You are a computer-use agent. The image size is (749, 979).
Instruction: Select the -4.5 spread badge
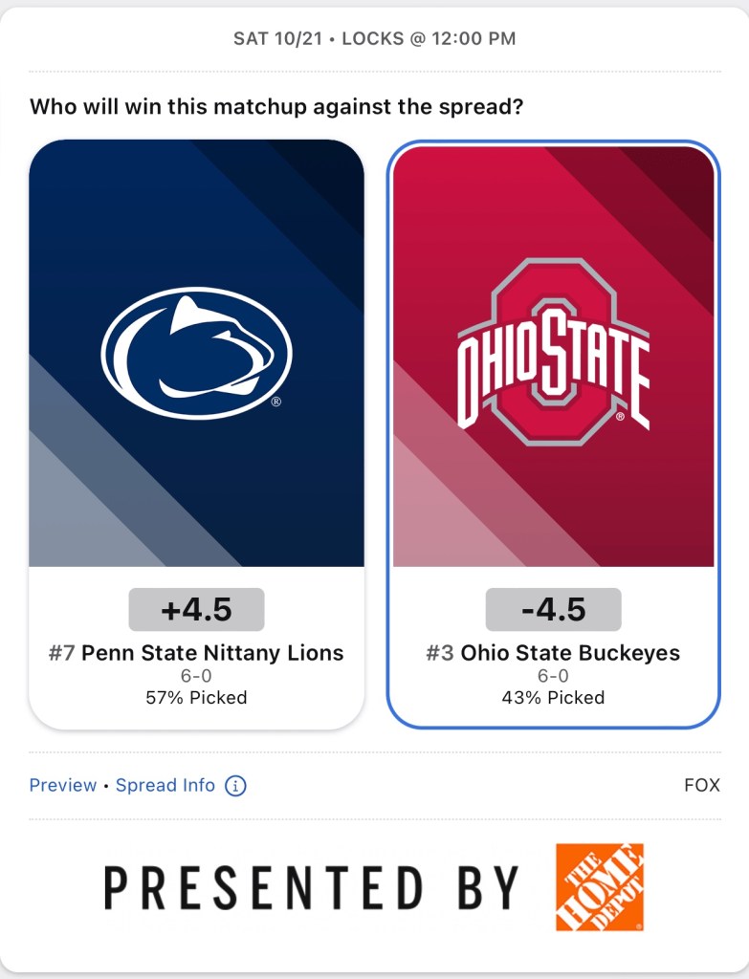553,610
